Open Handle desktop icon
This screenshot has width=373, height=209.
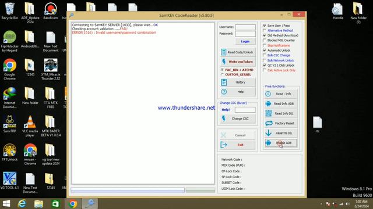click(x=338, y=11)
